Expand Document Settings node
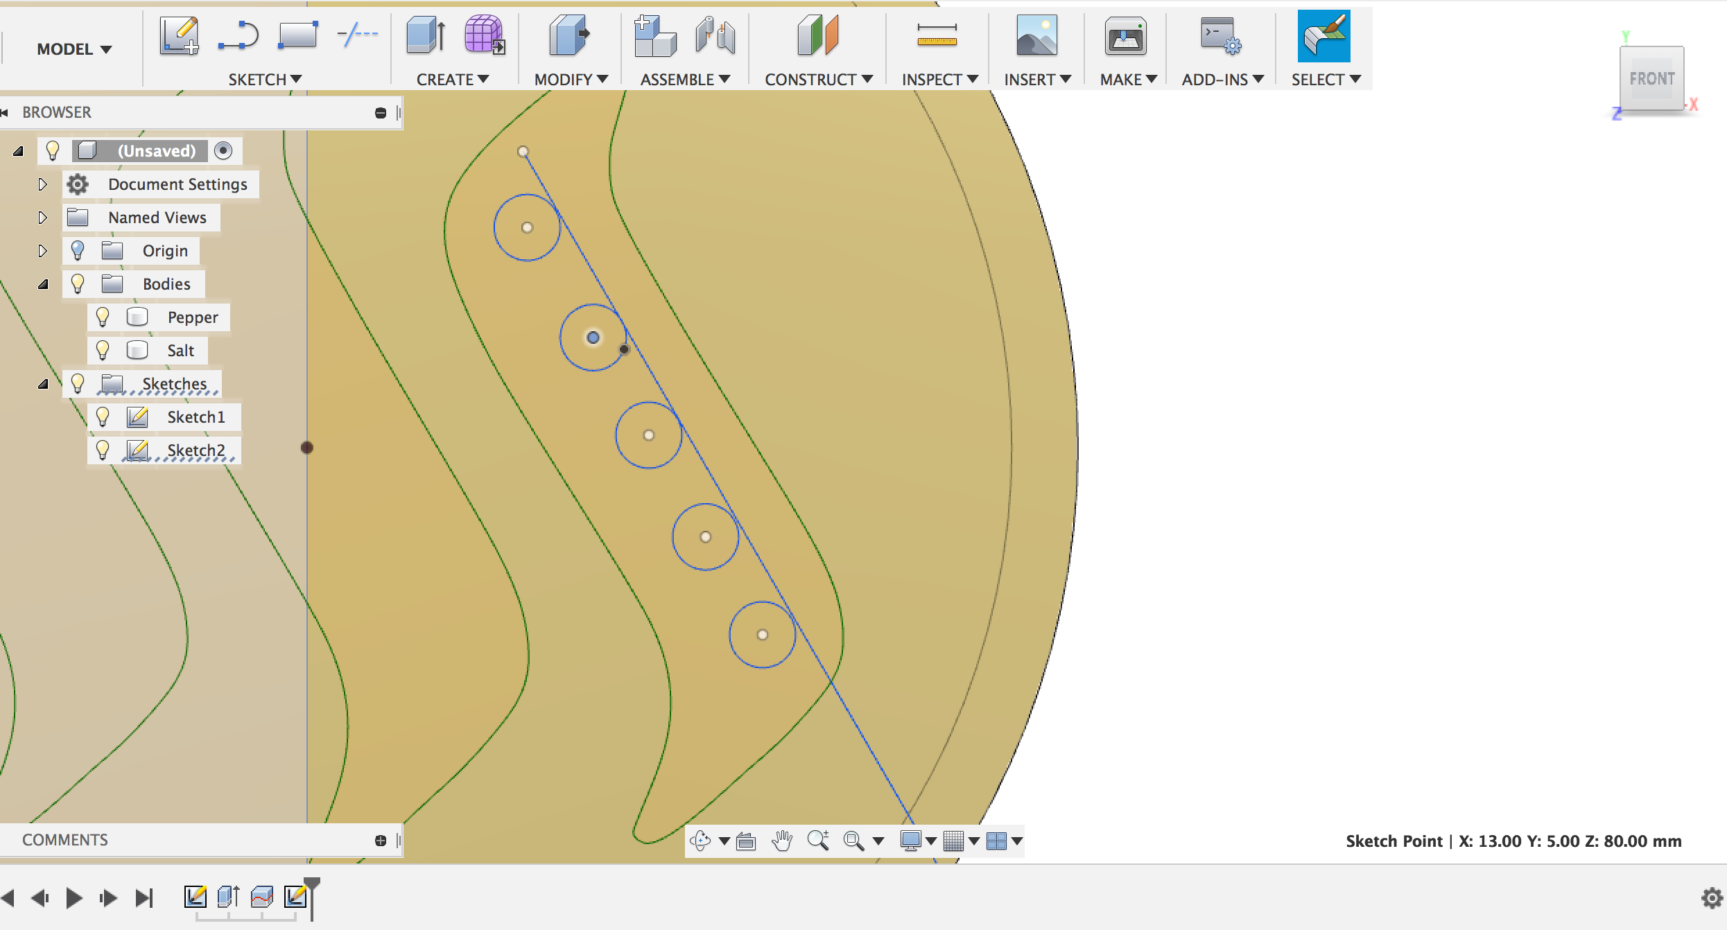 [42, 184]
